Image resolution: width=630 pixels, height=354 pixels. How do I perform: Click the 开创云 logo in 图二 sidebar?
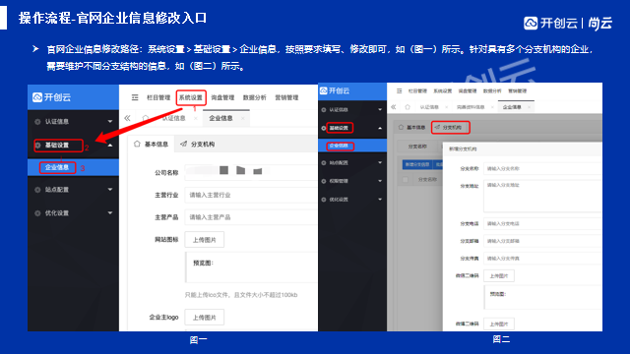(x=335, y=90)
